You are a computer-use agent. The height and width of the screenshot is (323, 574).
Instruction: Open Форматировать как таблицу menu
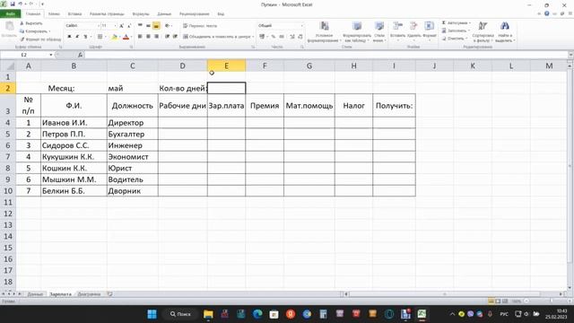tap(357, 31)
